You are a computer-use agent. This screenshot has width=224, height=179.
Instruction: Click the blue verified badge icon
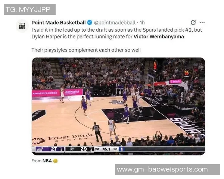(90, 22)
